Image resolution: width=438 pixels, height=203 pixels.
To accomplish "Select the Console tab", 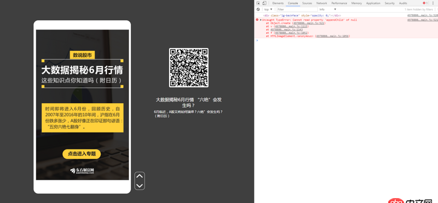I will (293, 3).
